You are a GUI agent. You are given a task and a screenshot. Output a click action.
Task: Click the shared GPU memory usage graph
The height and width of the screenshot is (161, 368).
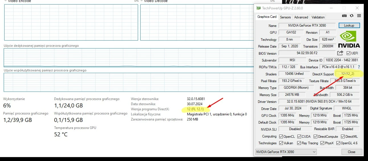pos(129,82)
